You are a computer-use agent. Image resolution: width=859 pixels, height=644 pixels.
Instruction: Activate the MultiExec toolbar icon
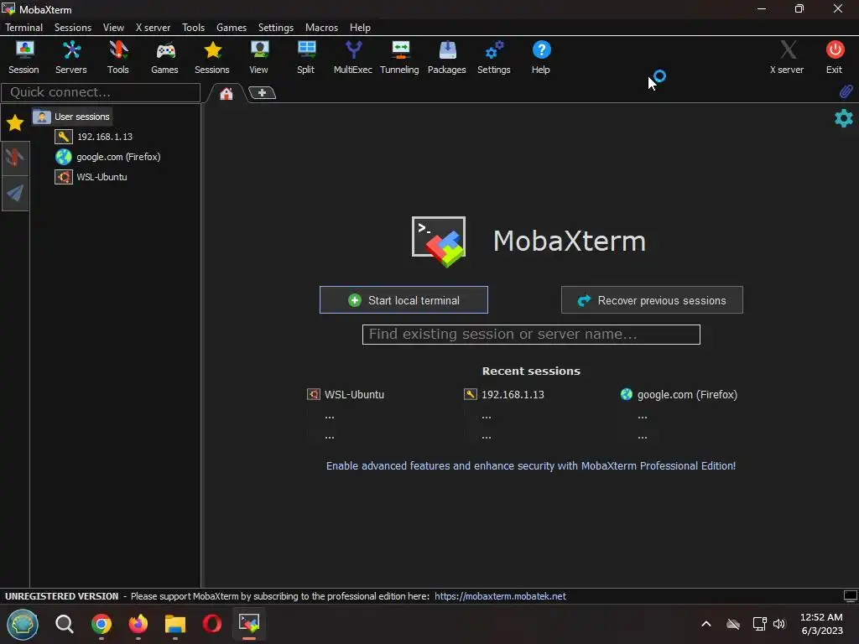[353, 58]
